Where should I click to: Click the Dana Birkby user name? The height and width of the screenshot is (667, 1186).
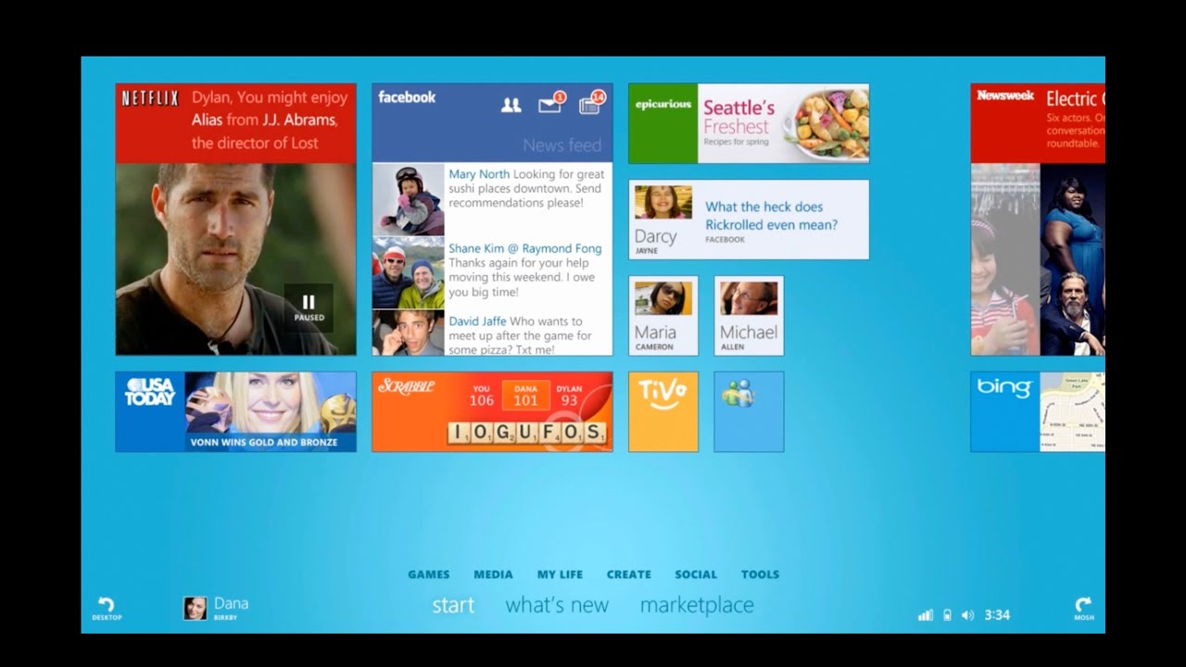click(231, 608)
